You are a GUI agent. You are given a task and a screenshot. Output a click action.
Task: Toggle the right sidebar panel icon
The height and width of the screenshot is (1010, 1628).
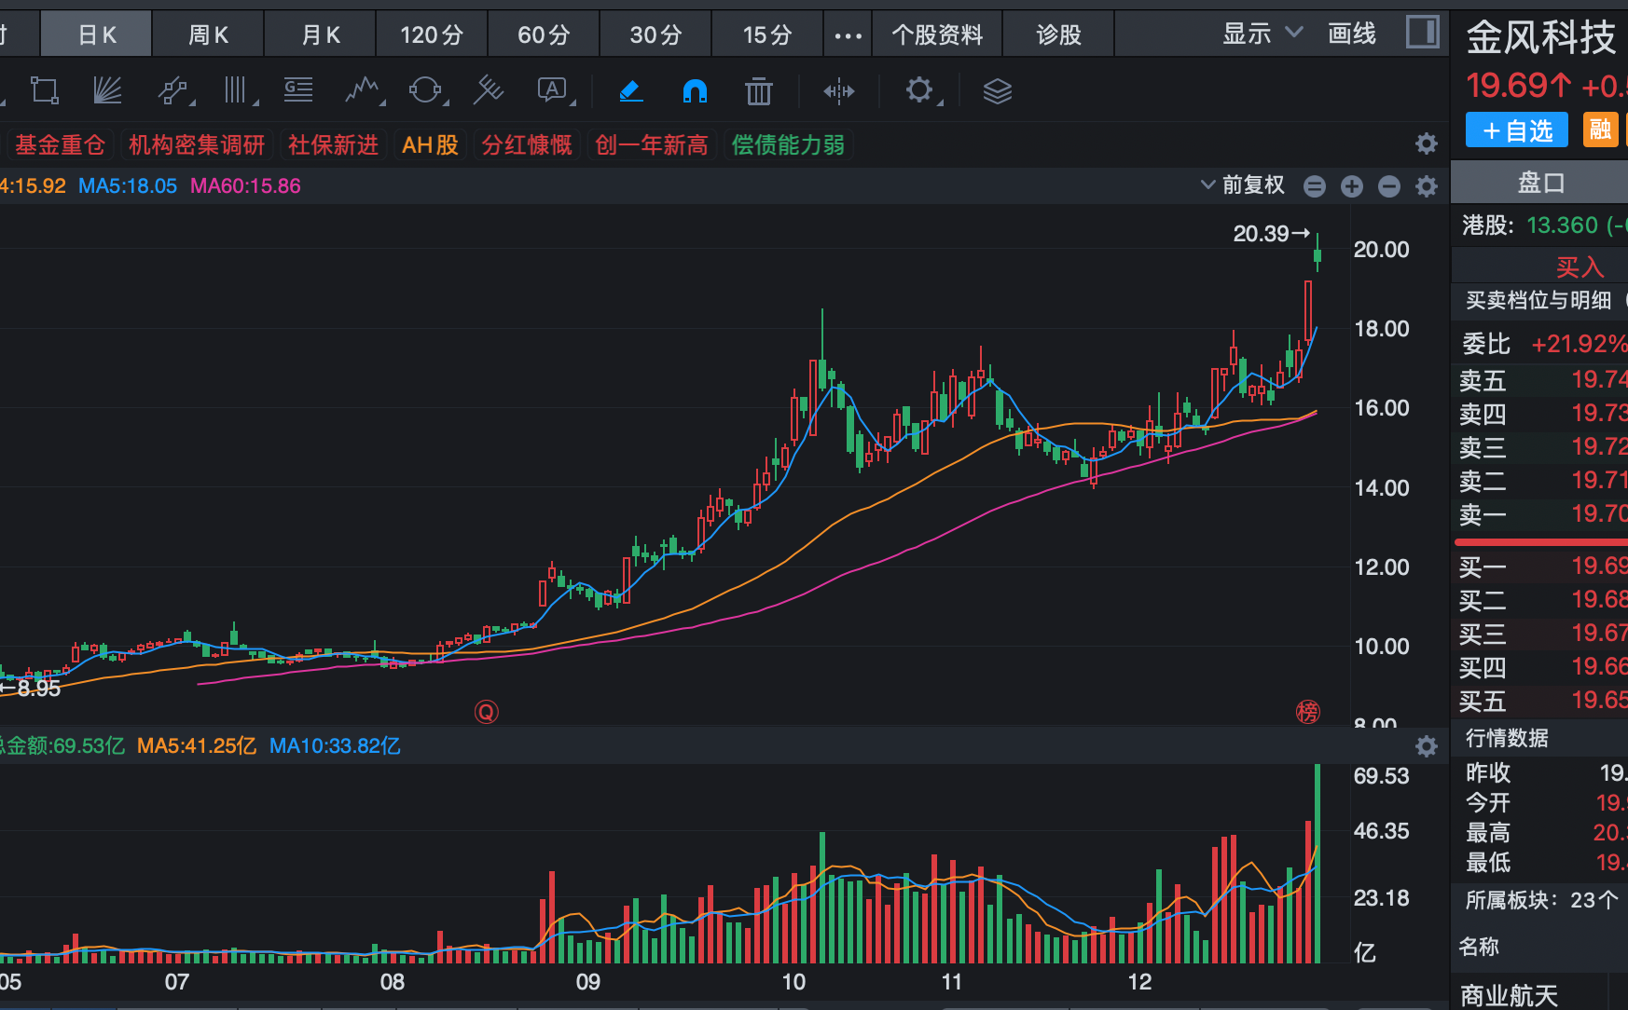pyautogui.click(x=1421, y=32)
